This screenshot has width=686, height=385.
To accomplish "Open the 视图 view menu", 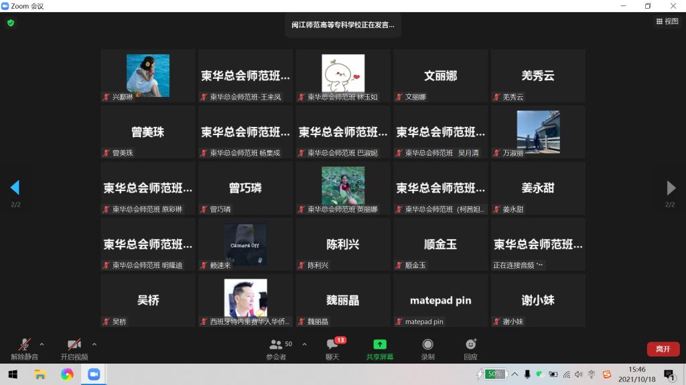I will [667, 21].
